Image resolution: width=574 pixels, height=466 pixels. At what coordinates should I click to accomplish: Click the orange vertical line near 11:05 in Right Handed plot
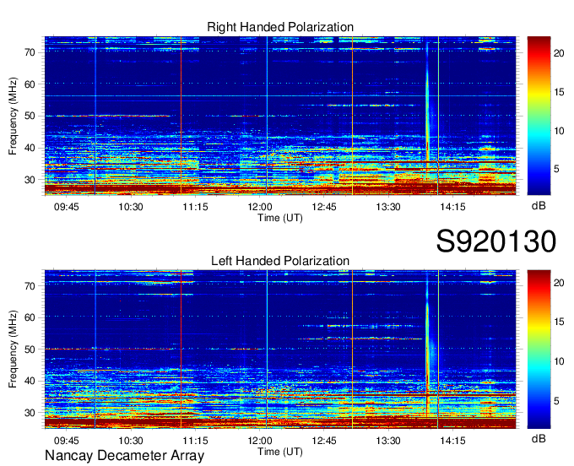point(181,116)
